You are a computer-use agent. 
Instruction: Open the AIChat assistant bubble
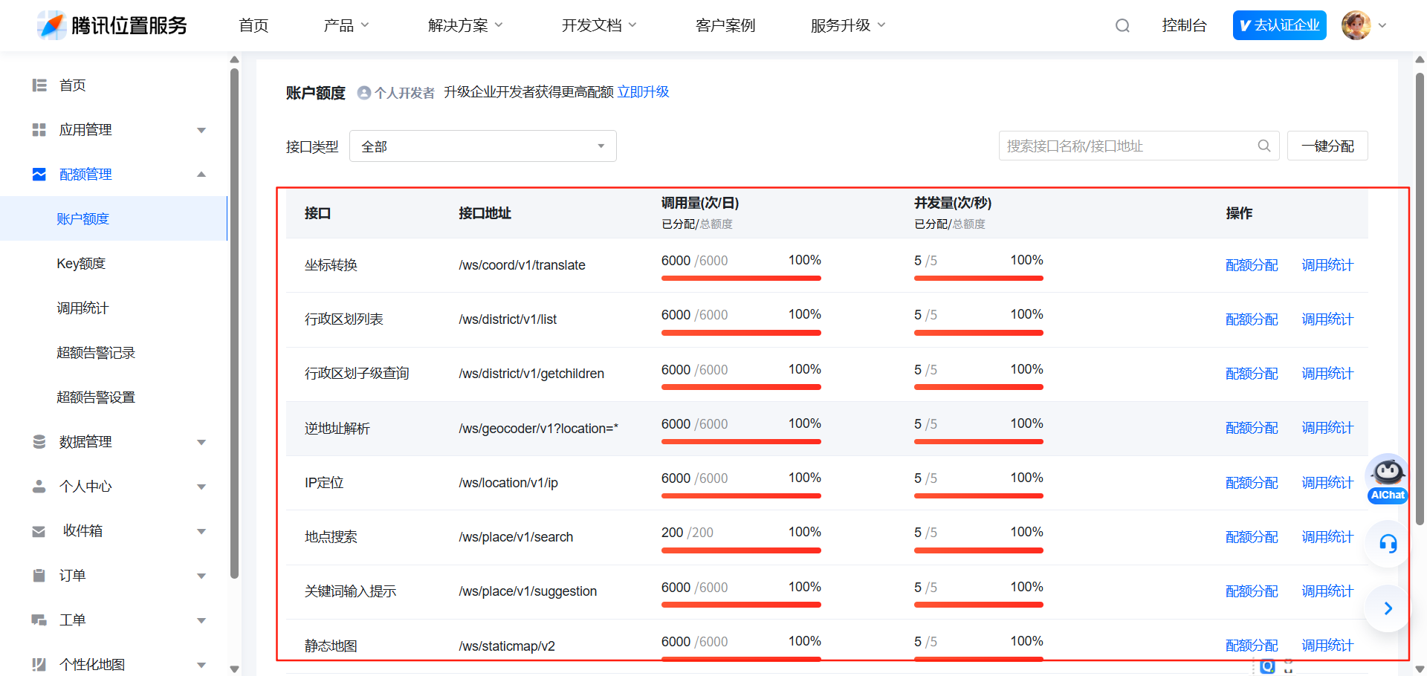[x=1388, y=480]
